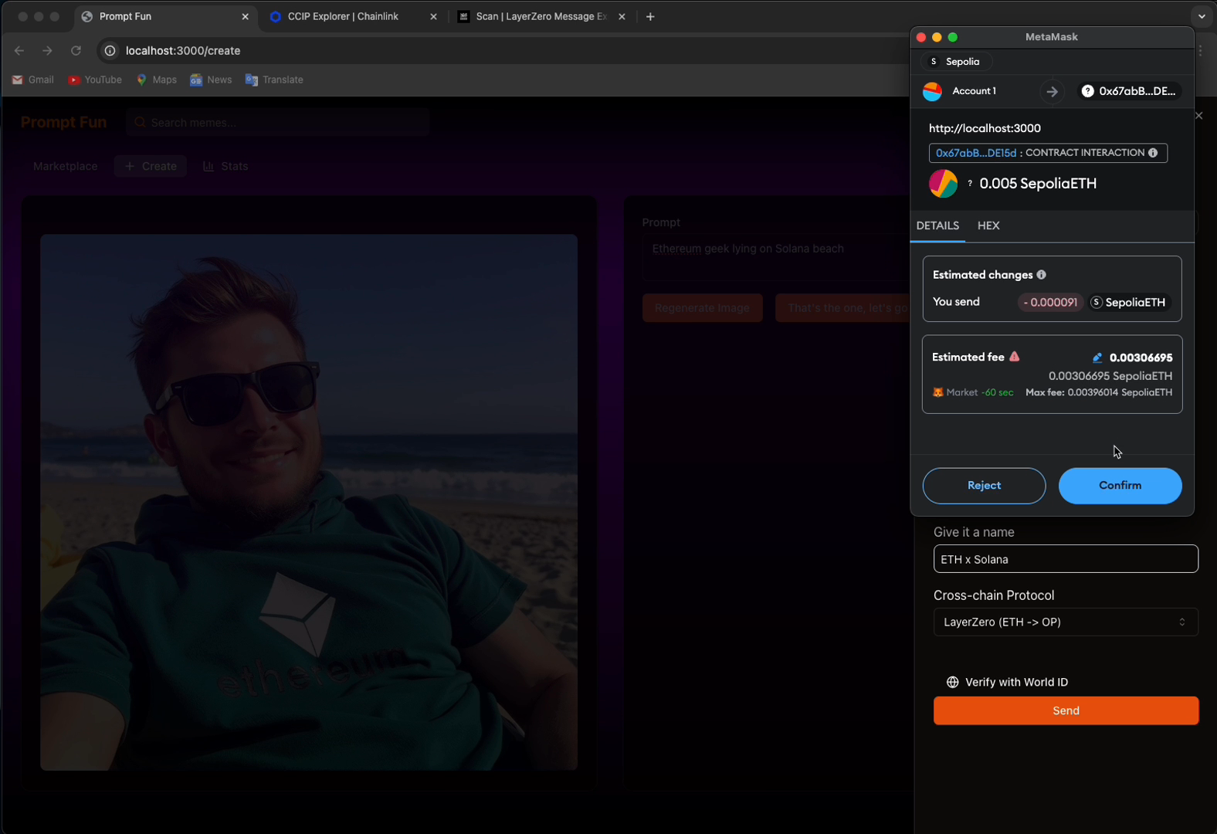Open the Gmail bookmark

click(33, 80)
